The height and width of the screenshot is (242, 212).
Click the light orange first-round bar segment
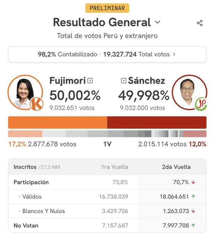click(25, 134)
